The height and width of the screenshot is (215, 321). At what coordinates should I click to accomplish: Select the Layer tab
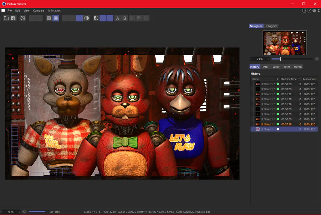(x=276, y=67)
